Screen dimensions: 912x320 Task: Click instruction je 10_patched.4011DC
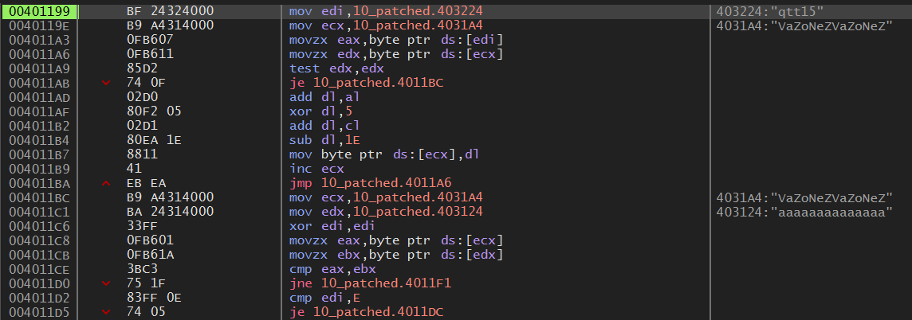[x=367, y=313]
